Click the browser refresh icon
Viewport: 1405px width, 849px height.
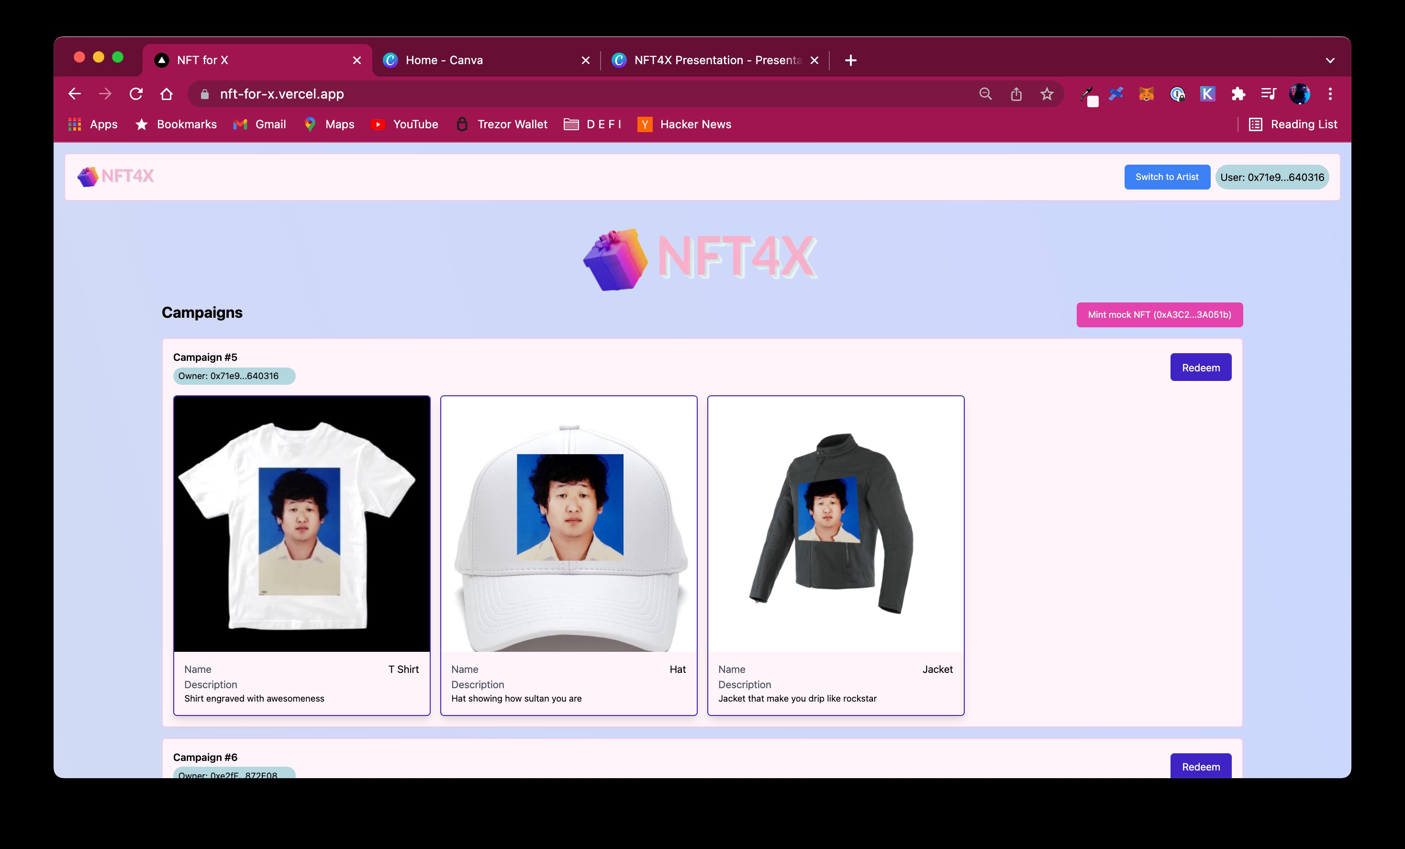135,94
